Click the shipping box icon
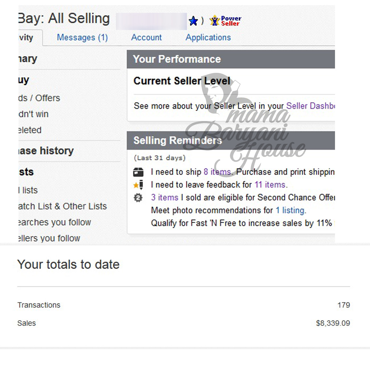The height and width of the screenshot is (370, 370). 138,172
